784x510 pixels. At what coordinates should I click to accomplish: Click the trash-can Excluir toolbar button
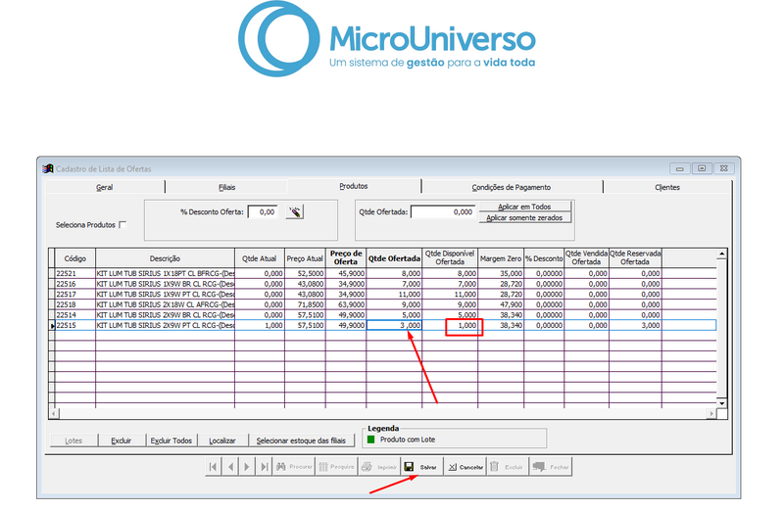pos(508,467)
